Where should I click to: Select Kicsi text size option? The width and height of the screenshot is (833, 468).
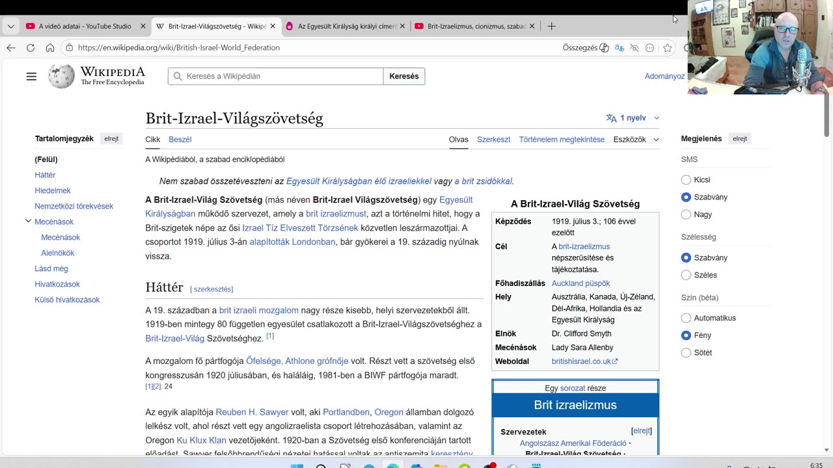pyautogui.click(x=686, y=179)
